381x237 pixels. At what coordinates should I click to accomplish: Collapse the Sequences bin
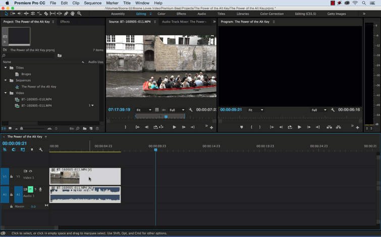(x=6, y=80)
